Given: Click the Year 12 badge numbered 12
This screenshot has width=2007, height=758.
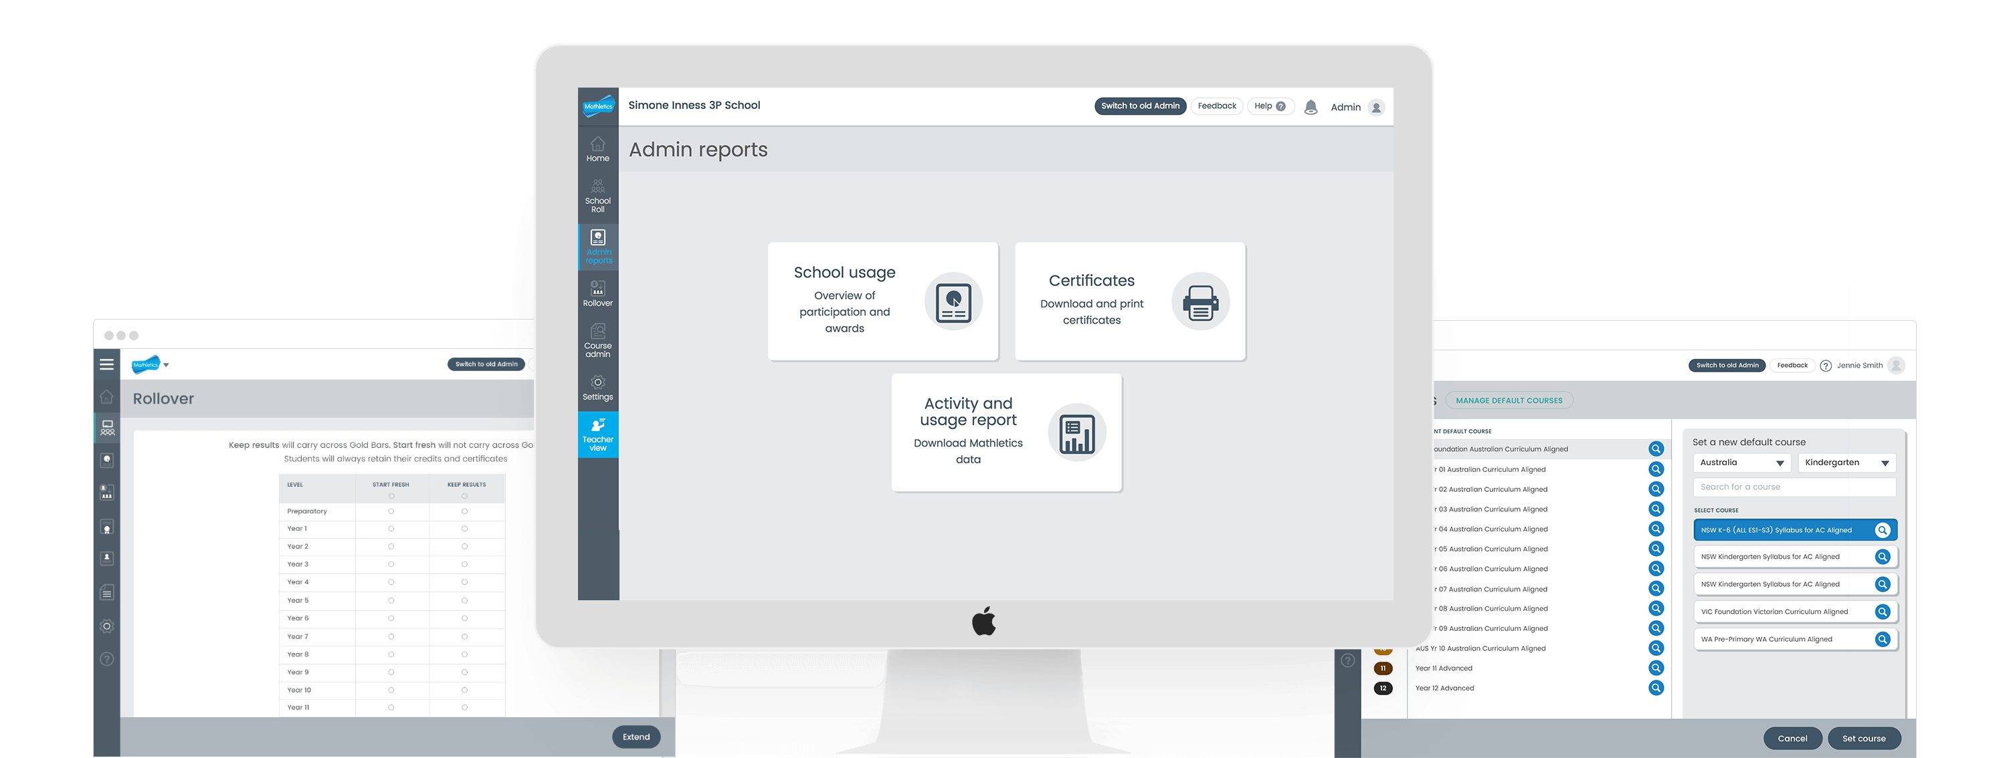Looking at the screenshot, I should [x=1383, y=688].
